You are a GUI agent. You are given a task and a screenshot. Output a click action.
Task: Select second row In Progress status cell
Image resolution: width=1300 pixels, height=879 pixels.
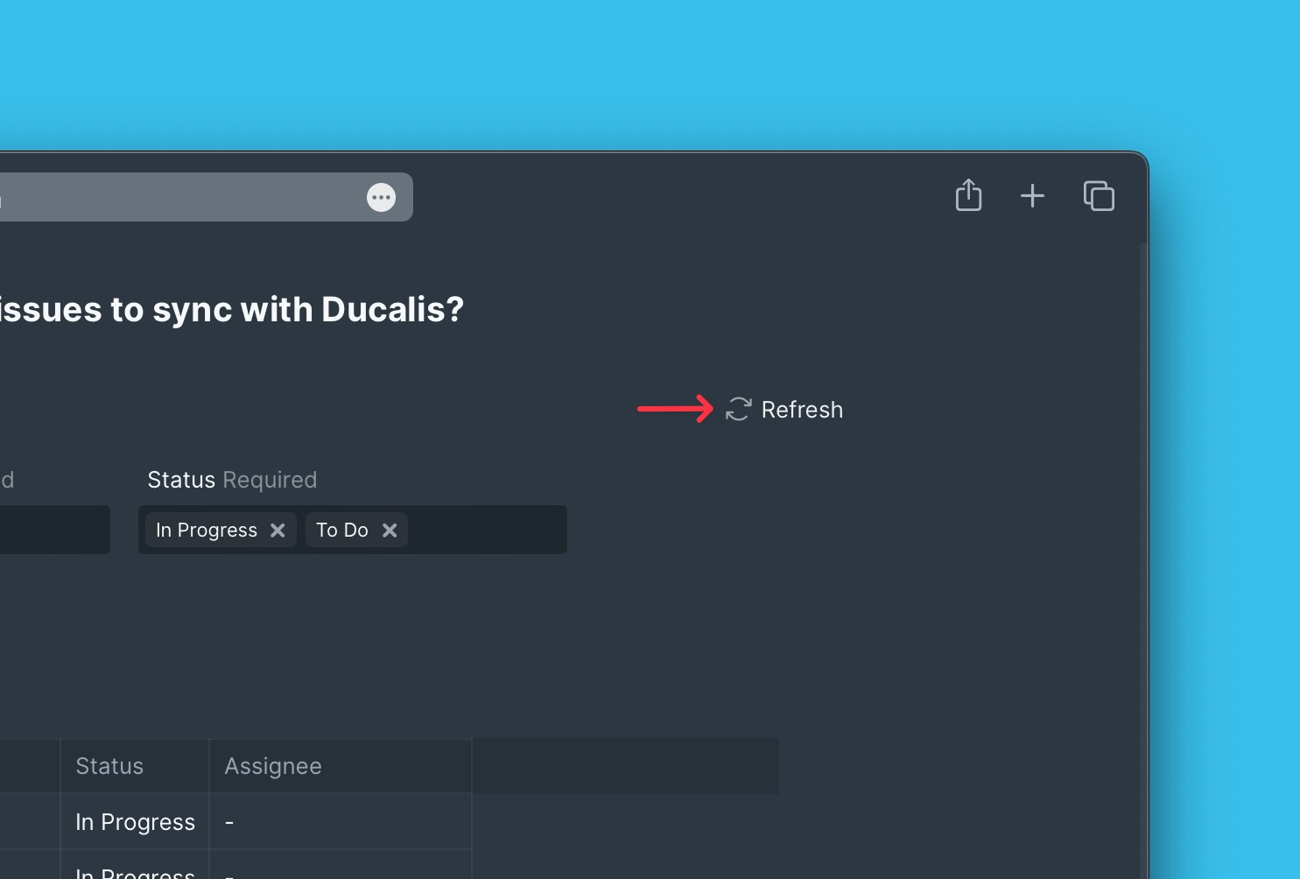(135, 871)
